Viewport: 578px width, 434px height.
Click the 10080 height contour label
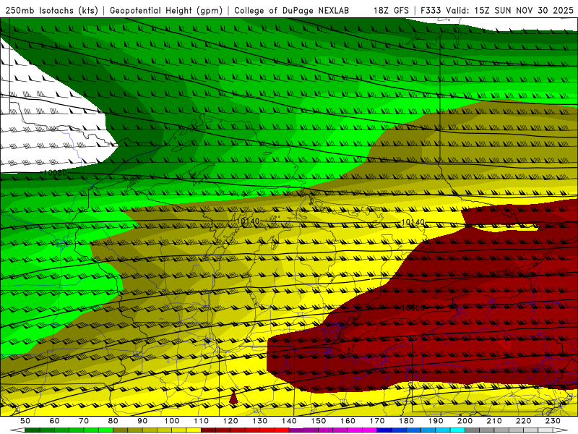[x=55, y=173]
